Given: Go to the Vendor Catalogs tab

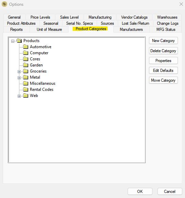Looking at the screenshot, I should pyautogui.click(x=134, y=17).
